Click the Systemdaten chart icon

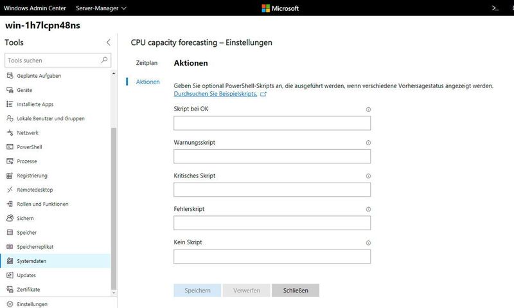pos(10,261)
